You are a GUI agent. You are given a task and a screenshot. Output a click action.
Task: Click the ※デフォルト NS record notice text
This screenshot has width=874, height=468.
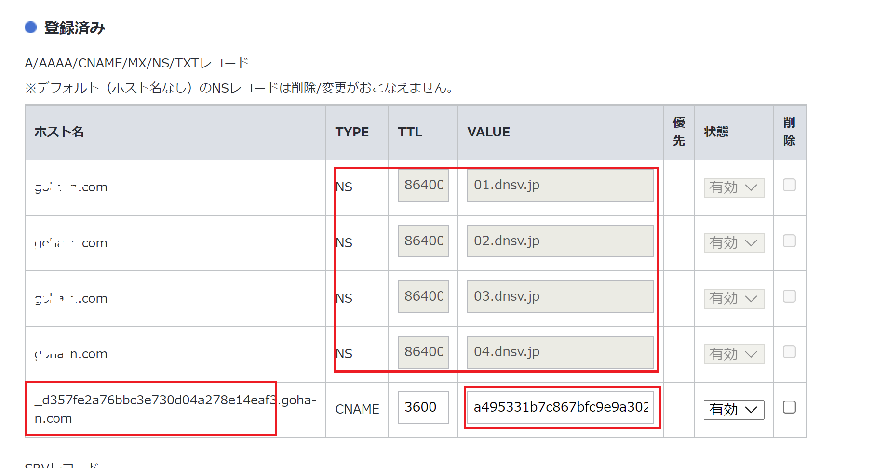click(239, 88)
